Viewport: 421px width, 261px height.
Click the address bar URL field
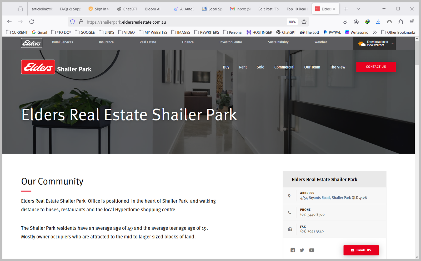184,22
